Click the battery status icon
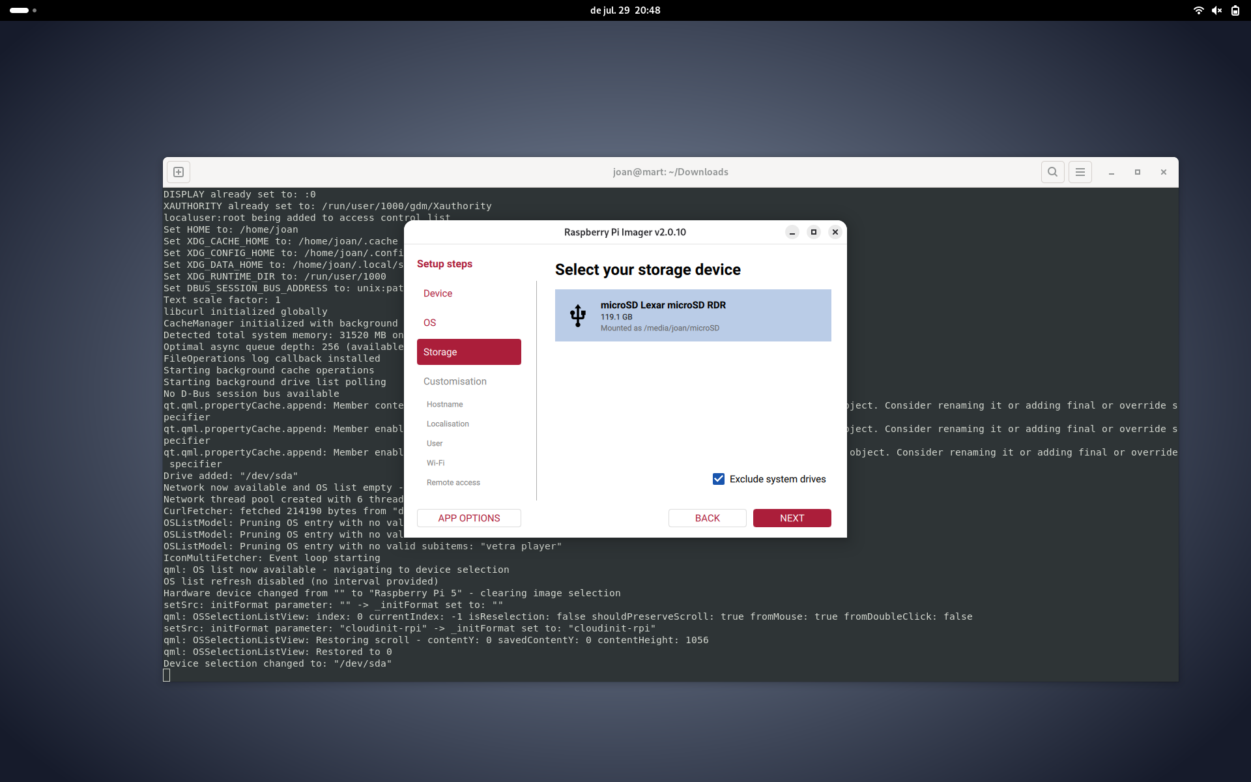The width and height of the screenshot is (1251, 782). coord(1235,10)
